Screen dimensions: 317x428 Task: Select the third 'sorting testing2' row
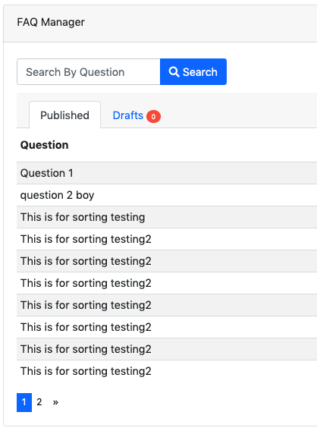click(167, 283)
